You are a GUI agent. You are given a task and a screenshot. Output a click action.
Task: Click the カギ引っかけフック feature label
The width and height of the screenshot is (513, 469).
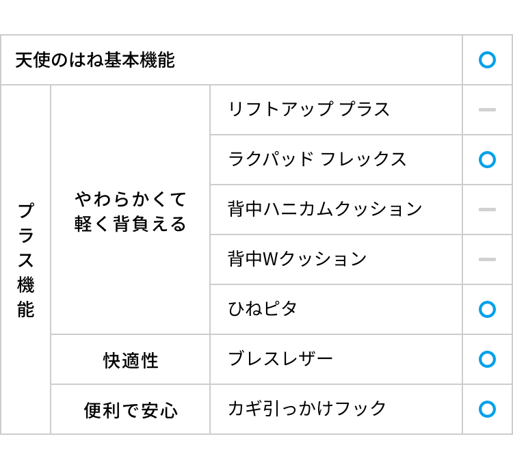pos(307,409)
